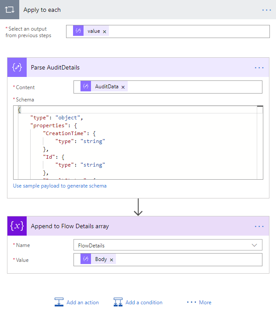Image resolution: width=276 pixels, height=313 pixels.
Task: Click the Apply to each loop icon
Action: (x=10, y=10)
